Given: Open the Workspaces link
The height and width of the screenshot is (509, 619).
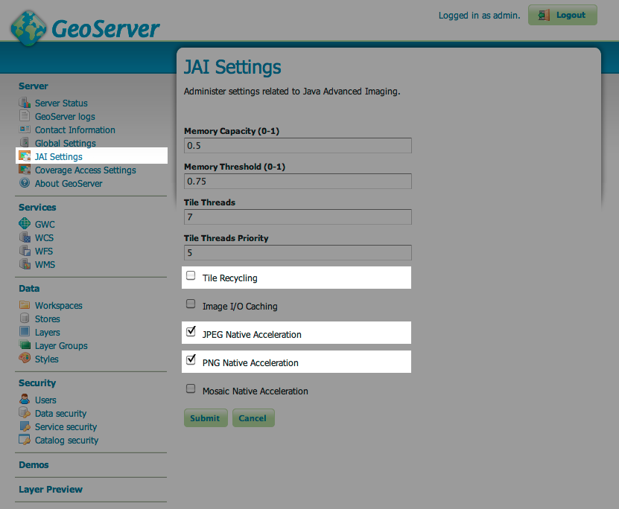Looking at the screenshot, I should 58,306.
